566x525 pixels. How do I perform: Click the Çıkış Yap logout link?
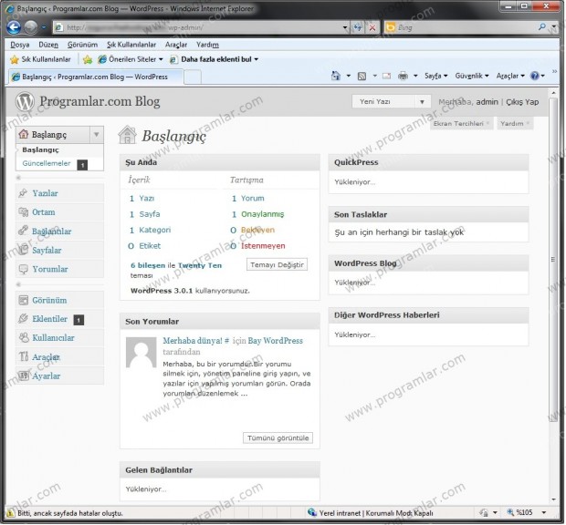[x=522, y=102]
